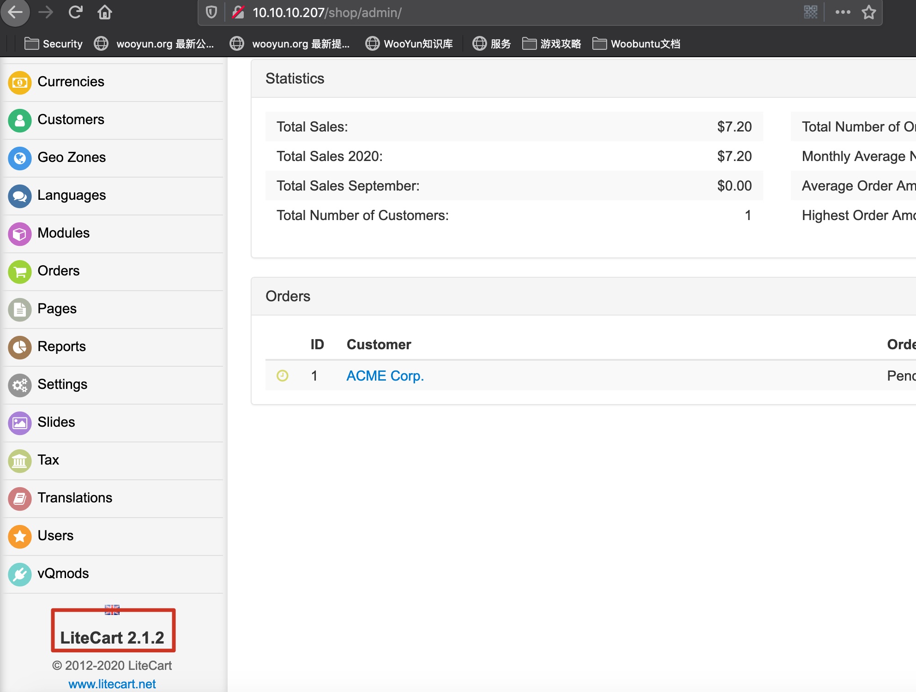Open Settings gears icon in sidebar
This screenshot has height=692, width=916.
20,385
